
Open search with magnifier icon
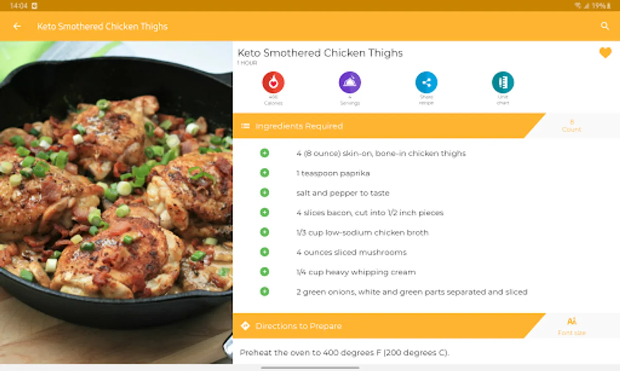pyautogui.click(x=605, y=26)
